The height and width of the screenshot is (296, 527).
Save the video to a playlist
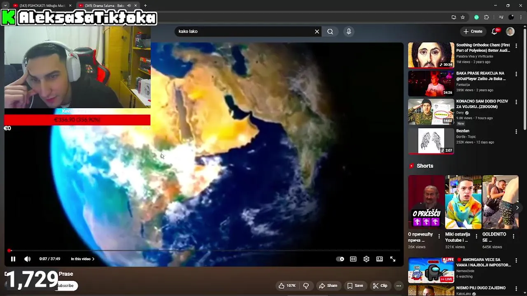355,286
